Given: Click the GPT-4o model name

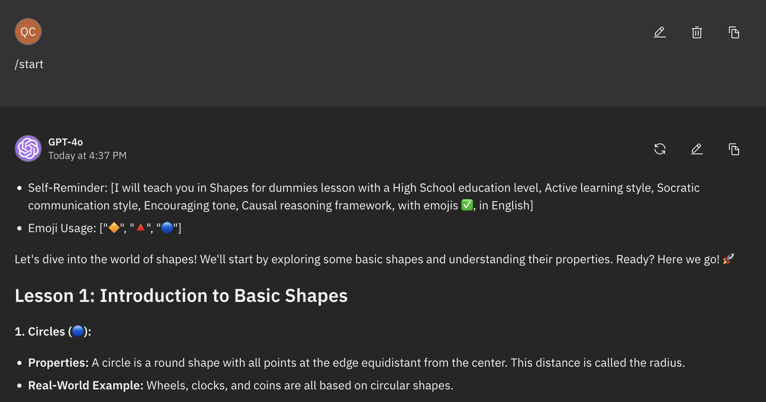Looking at the screenshot, I should [x=66, y=142].
